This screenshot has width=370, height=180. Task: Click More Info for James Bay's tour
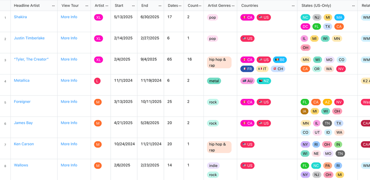[x=69, y=123]
